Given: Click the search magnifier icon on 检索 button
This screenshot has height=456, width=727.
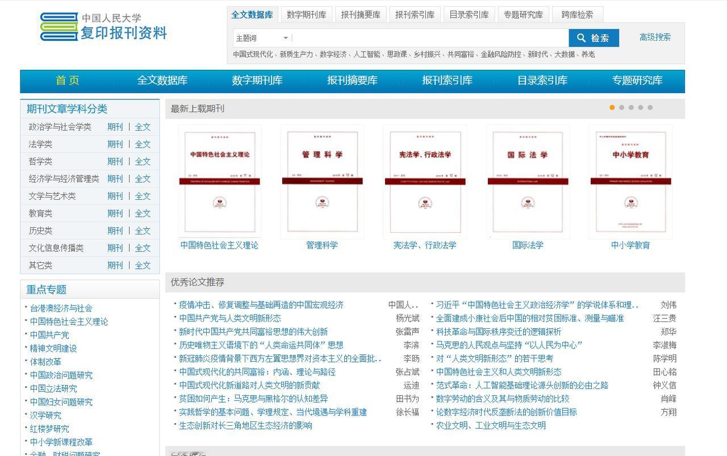Looking at the screenshot, I should tap(581, 37).
